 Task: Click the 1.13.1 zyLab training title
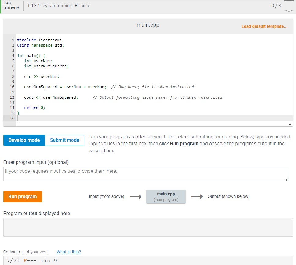click(x=58, y=6)
